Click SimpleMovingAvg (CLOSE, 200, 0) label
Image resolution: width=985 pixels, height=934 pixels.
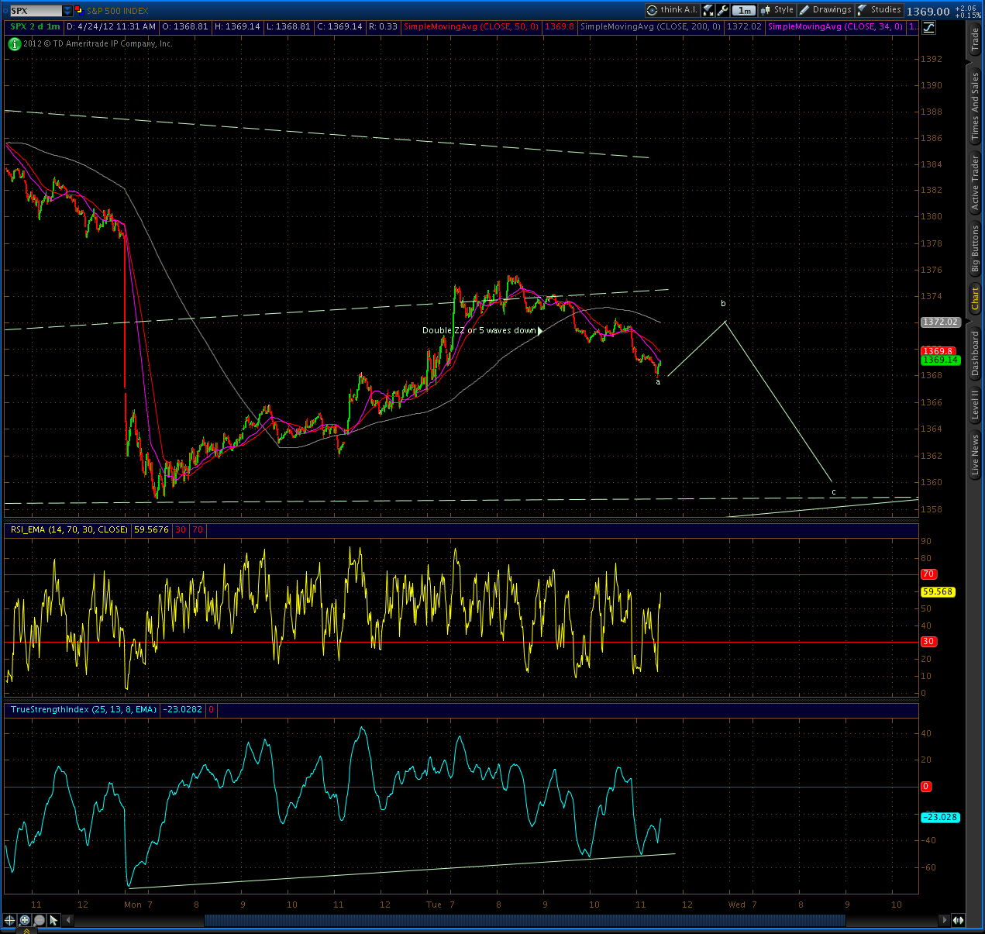pos(651,26)
